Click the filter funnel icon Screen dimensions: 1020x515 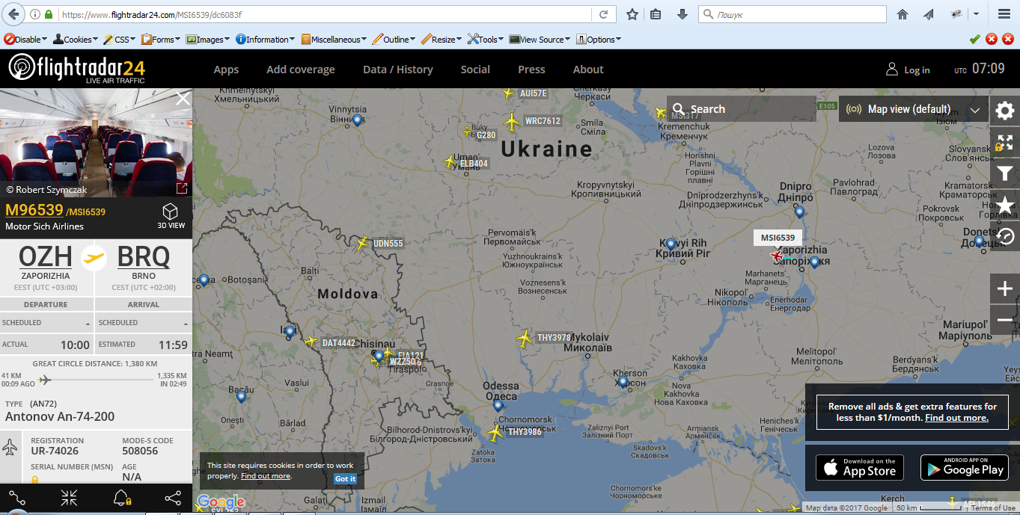point(1004,174)
